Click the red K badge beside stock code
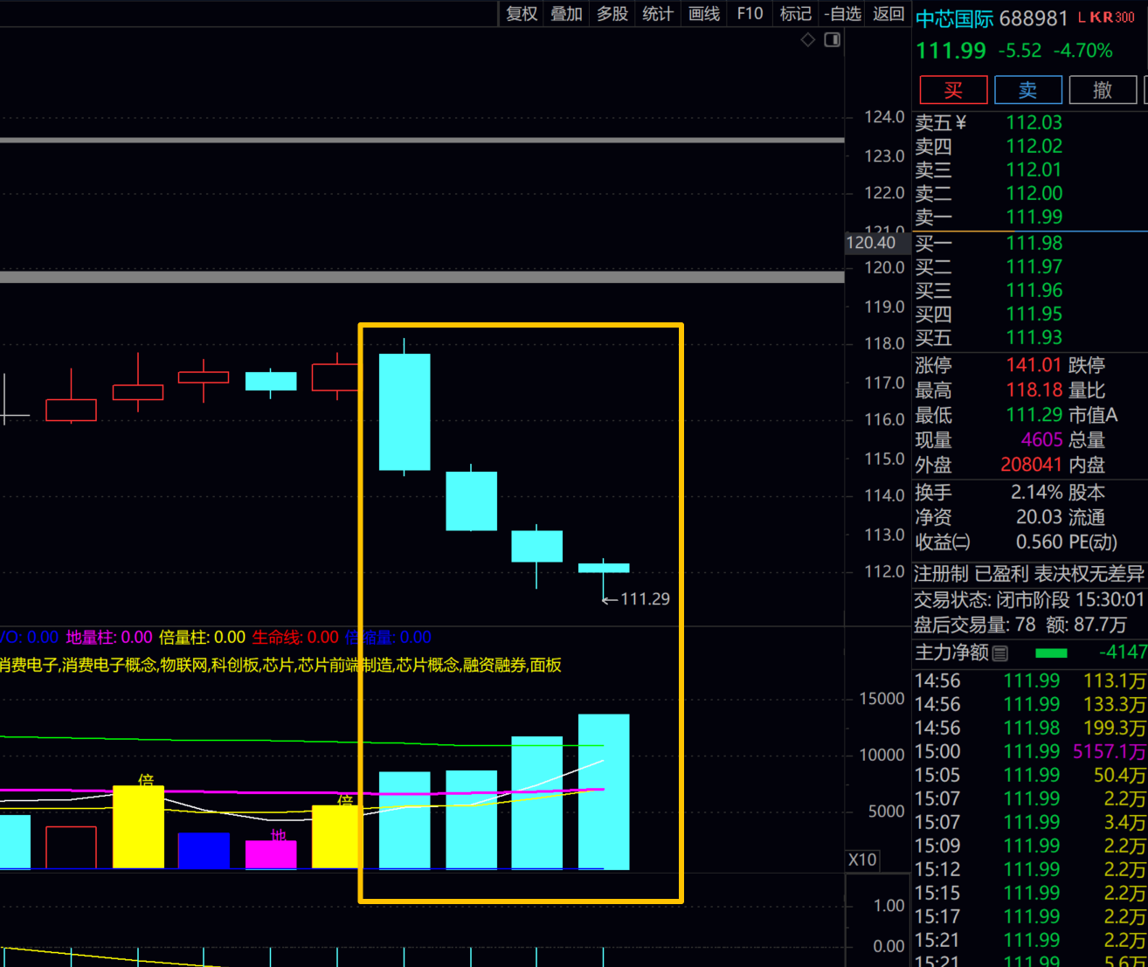 point(1095,17)
